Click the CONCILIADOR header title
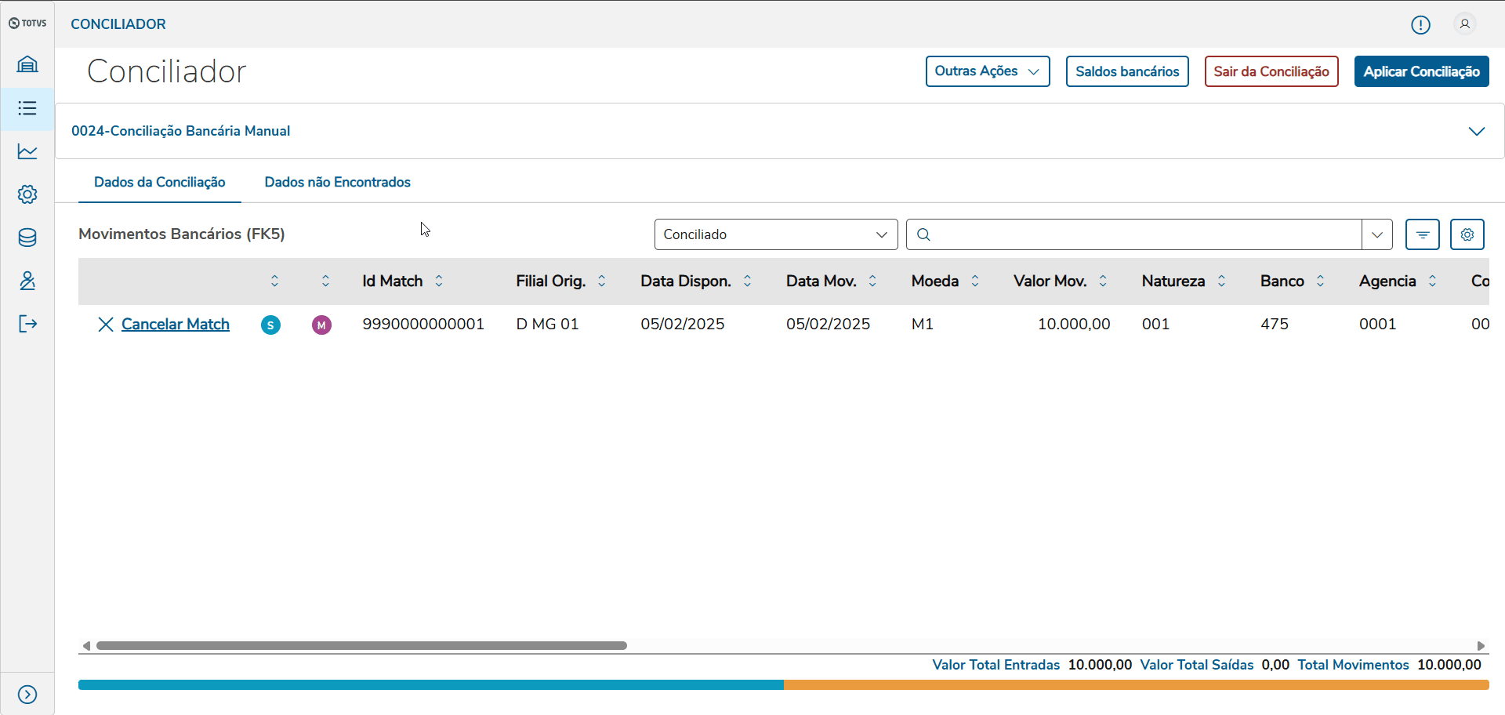Viewport: 1505px width, 715px height. coord(118,24)
